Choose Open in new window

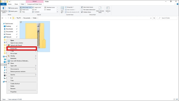click(22, 43)
